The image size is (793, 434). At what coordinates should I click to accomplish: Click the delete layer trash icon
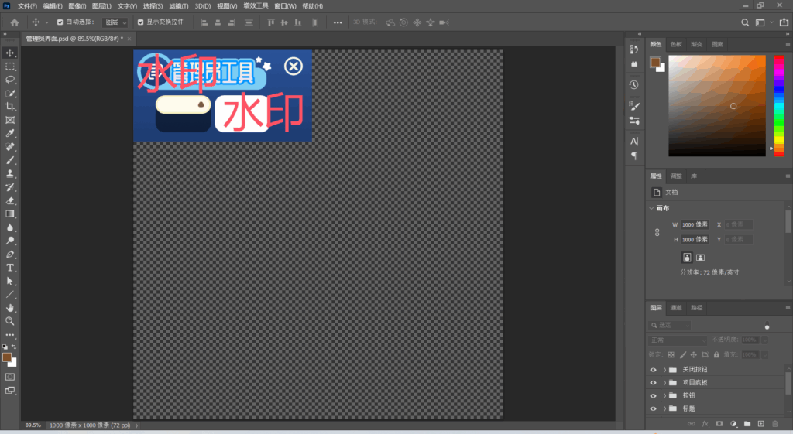775,423
